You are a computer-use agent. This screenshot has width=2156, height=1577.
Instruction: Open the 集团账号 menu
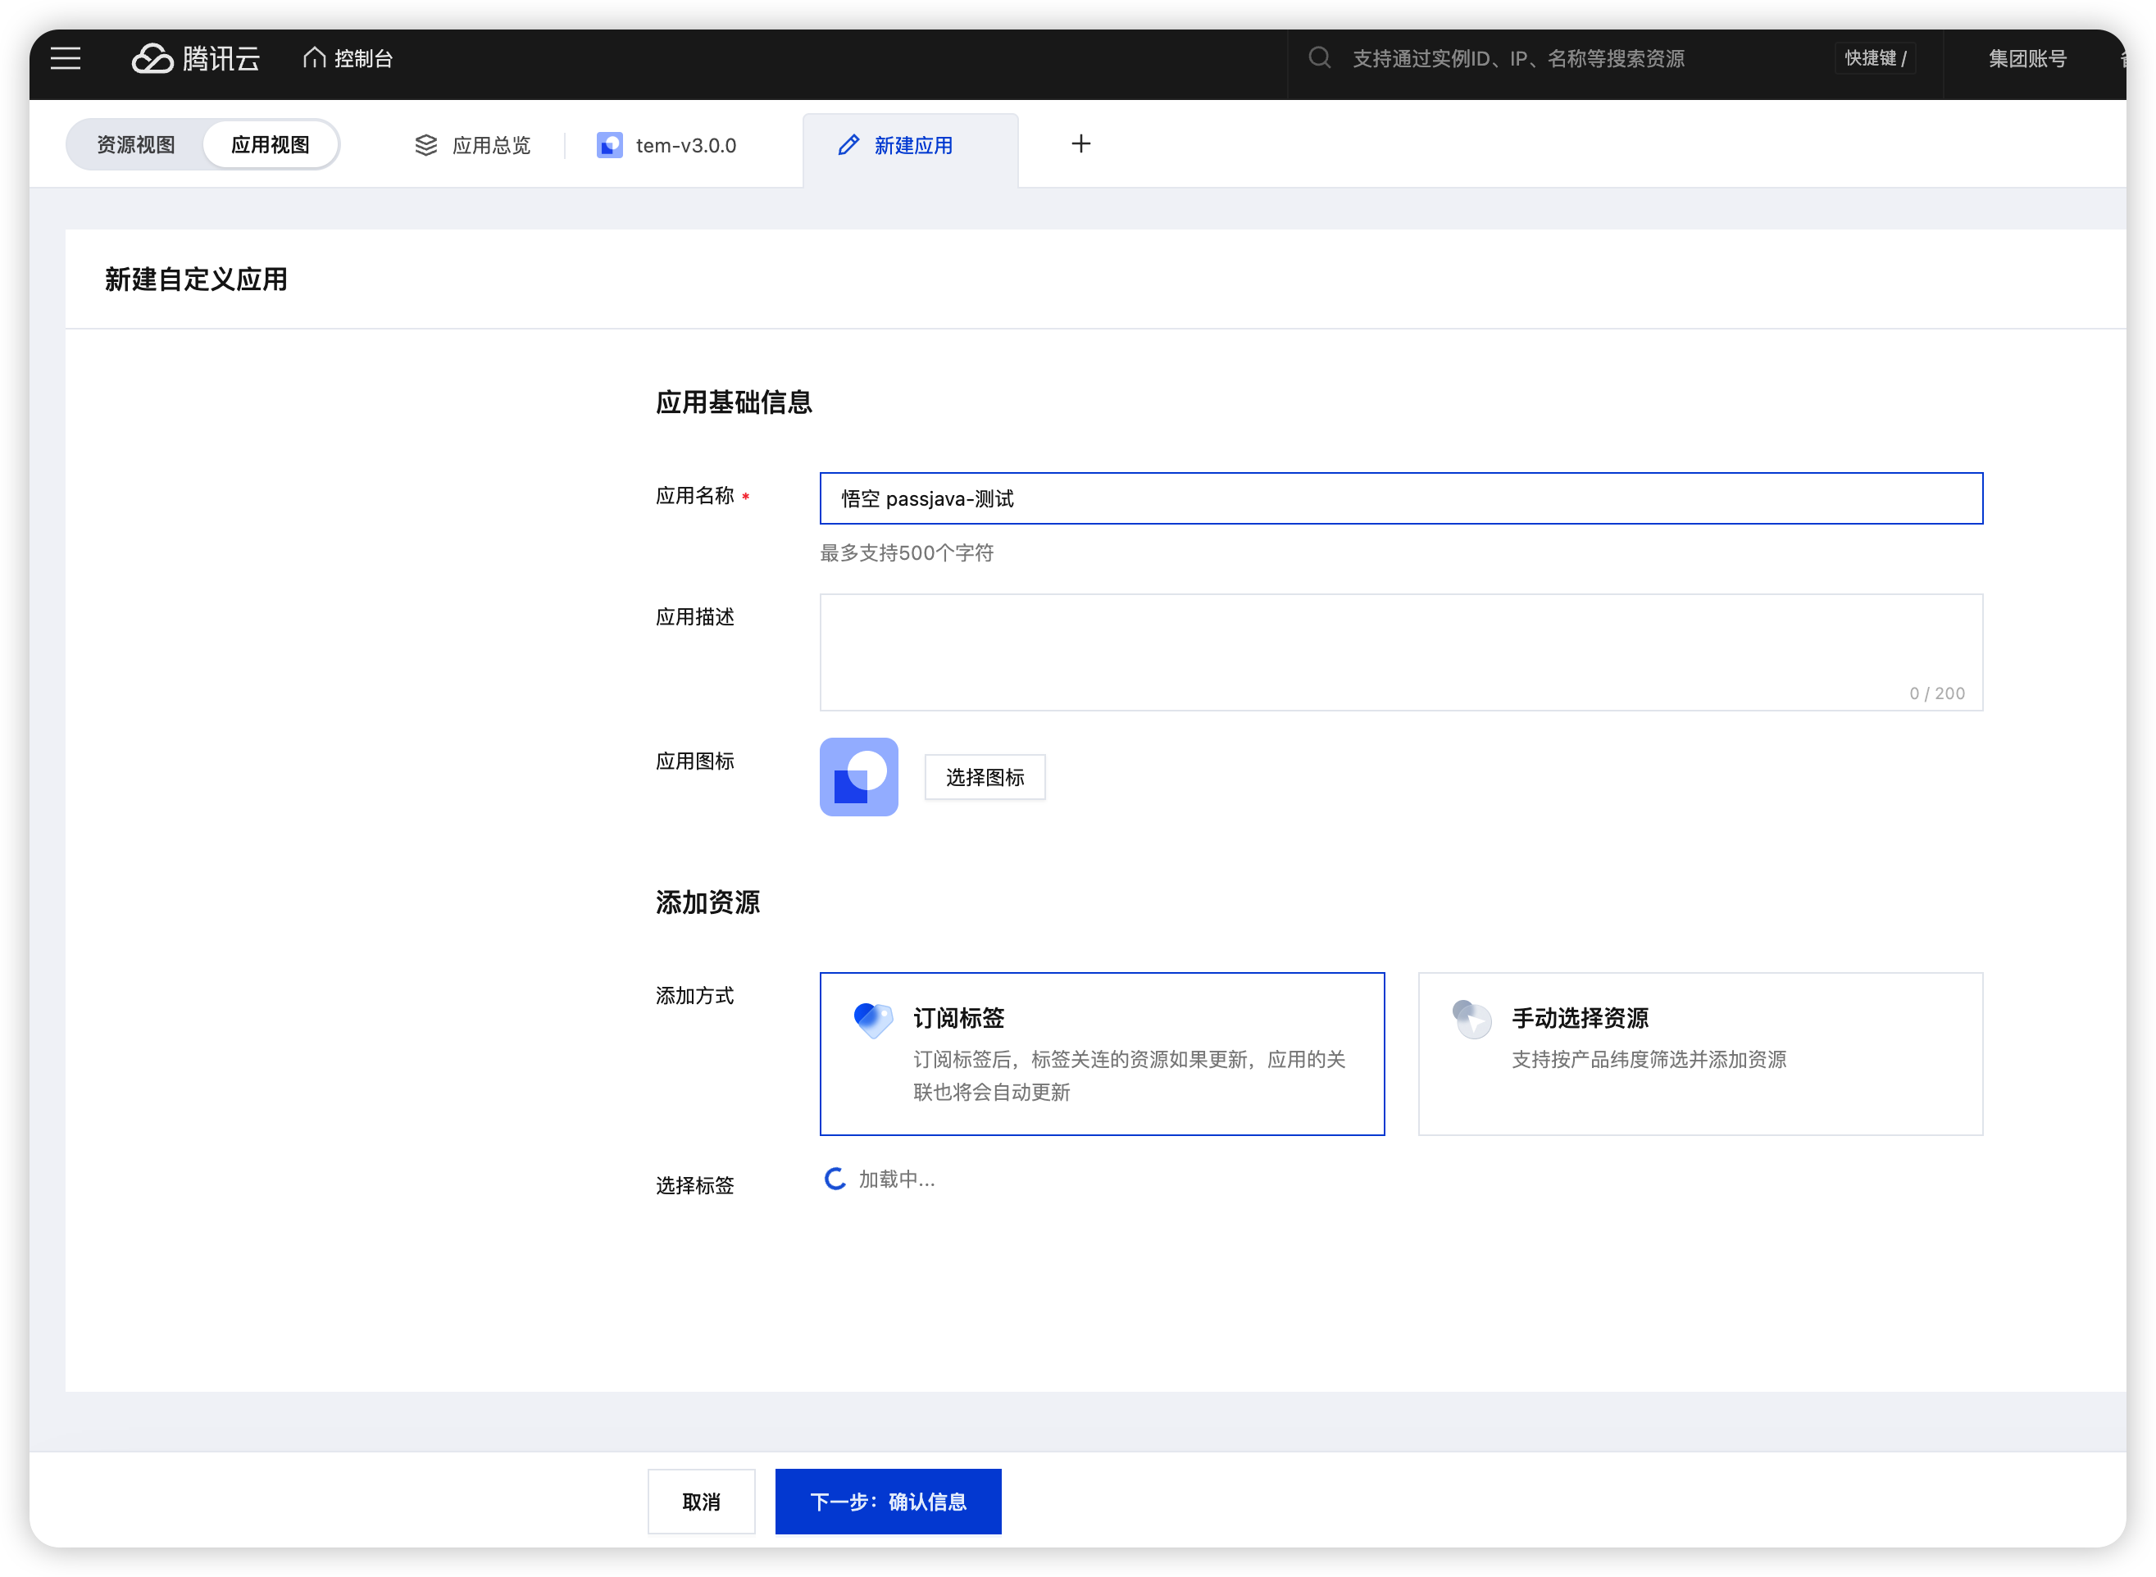(2027, 58)
